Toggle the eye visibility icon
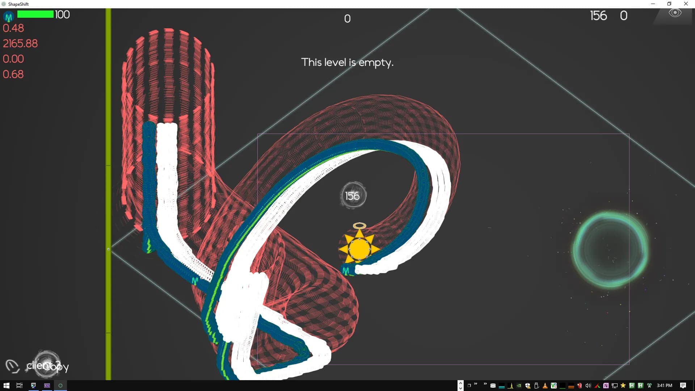The image size is (695, 391). click(675, 13)
